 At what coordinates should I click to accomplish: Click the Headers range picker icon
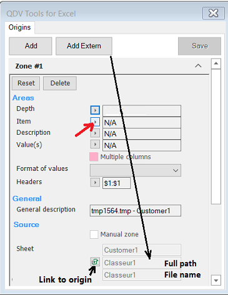(x=95, y=183)
